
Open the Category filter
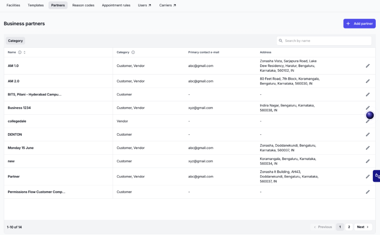tap(15, 41)
